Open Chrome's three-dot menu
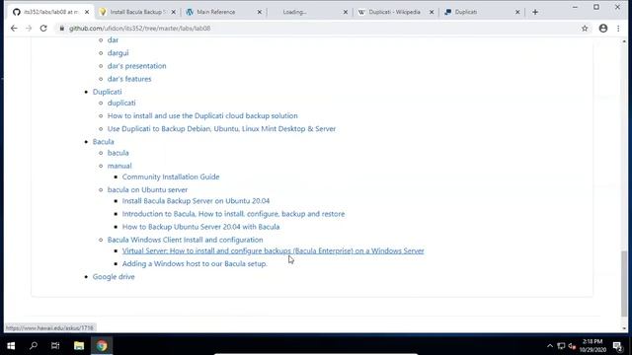 click(x=618, y=29)
